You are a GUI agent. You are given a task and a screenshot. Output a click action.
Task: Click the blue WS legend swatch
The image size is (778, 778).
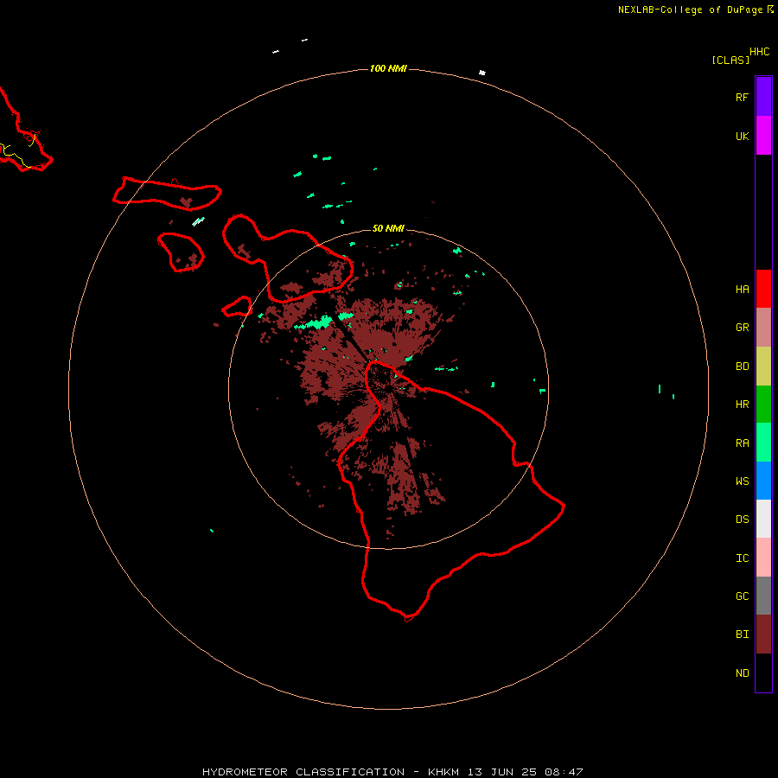point(763,481)
